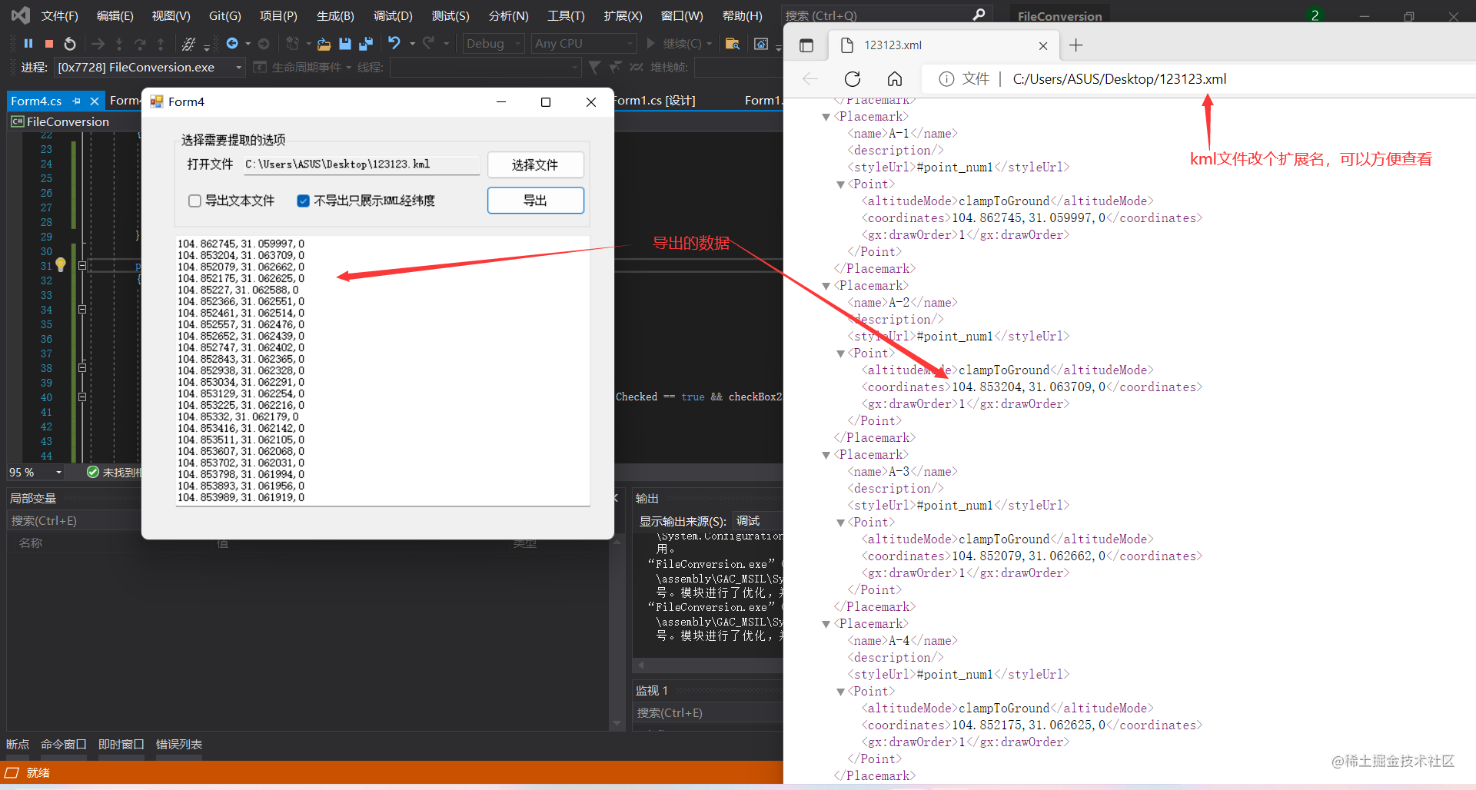This screenshot has width=1476, height=790.
Task: Click the Visual Studio logo icon
Action: tap(21, 15)
